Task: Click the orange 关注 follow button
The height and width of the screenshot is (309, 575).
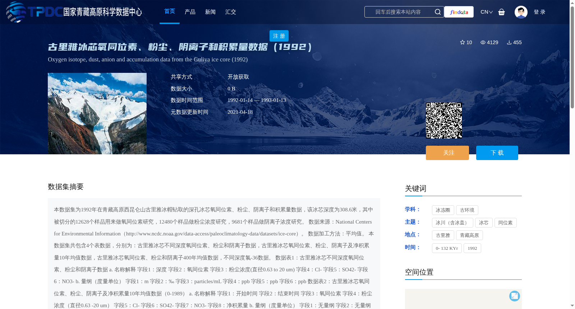Action: pyautogui.click(x=447, y=153)
